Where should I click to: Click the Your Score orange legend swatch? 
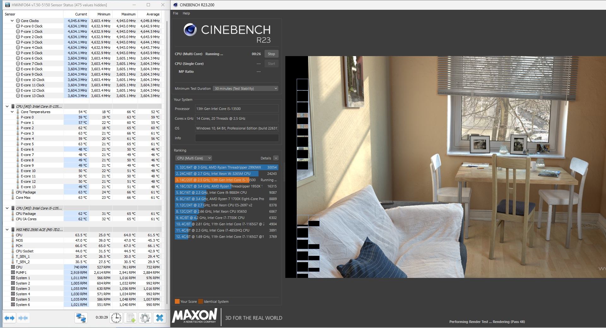177,302
